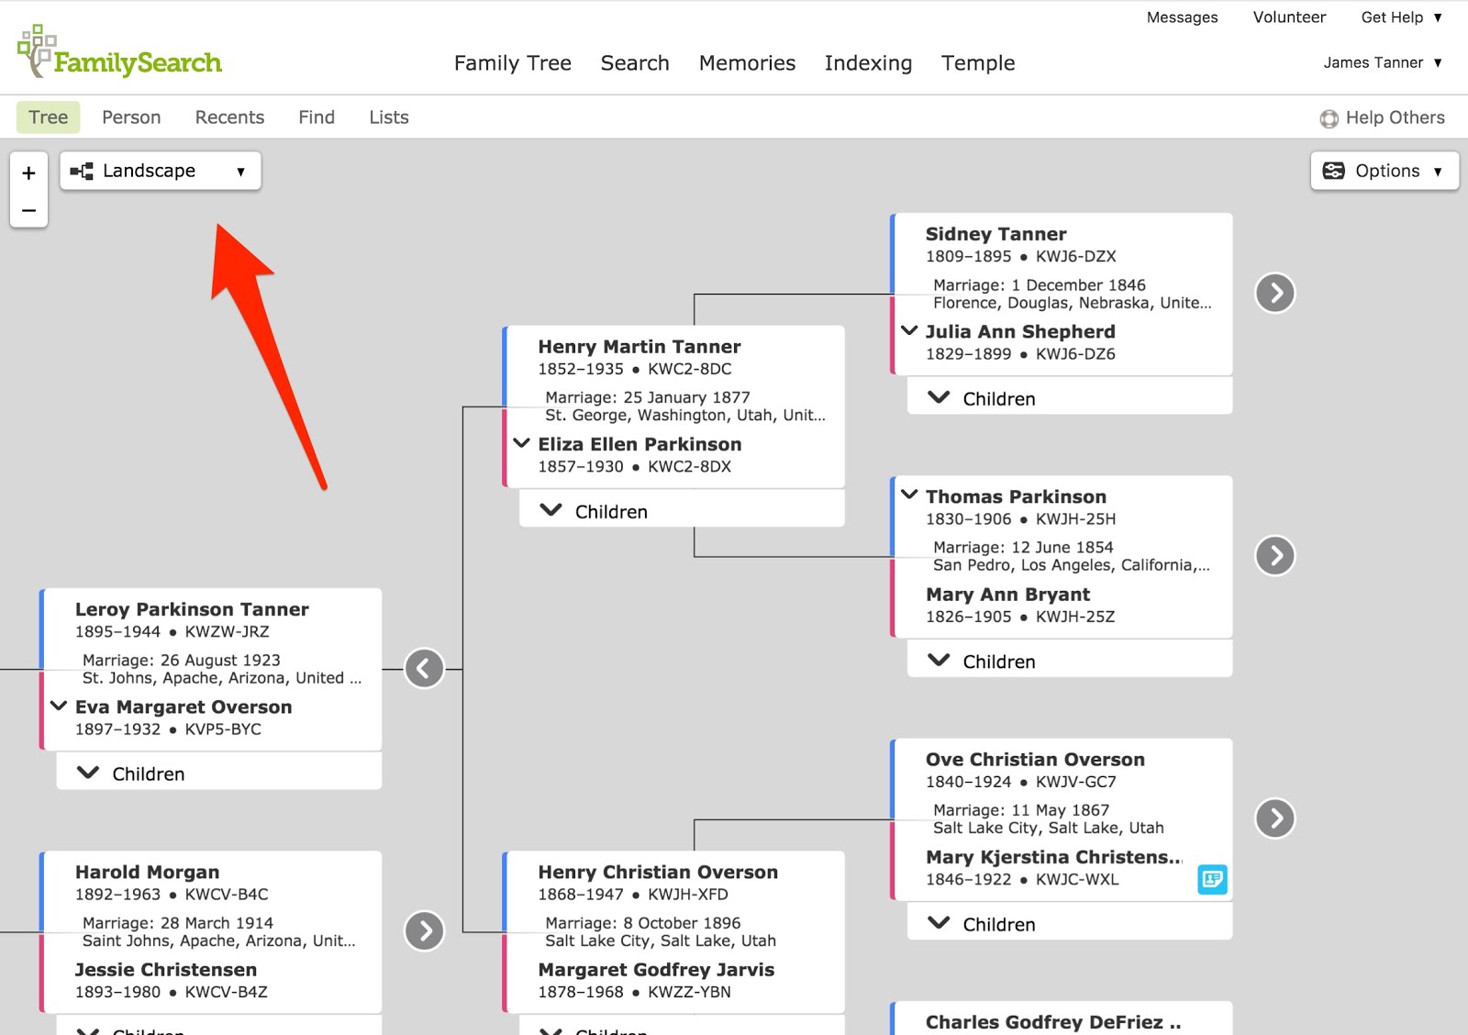Collapse the tree at Leroy Parkinson Tanner
Viewport: 1468px width, 1035px height.
coord(423,668)
